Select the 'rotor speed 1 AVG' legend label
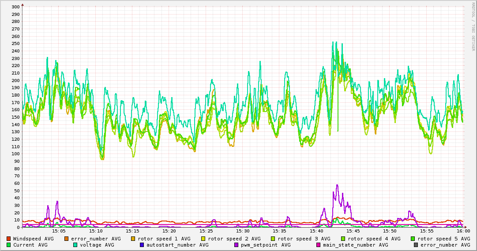 click(x=164, y=239)
